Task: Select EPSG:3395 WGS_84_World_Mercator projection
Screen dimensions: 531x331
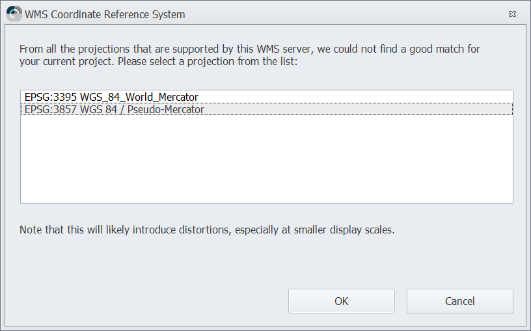Action: [x=111, y=97]
